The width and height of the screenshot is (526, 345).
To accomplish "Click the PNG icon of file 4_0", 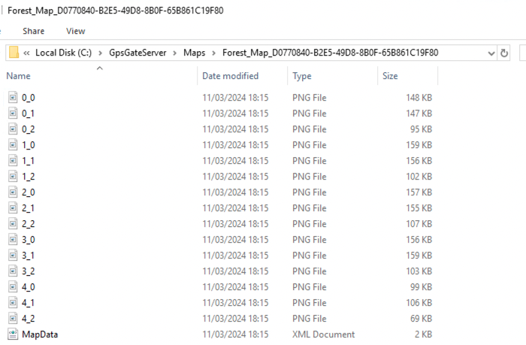I will tap(13, 287).
